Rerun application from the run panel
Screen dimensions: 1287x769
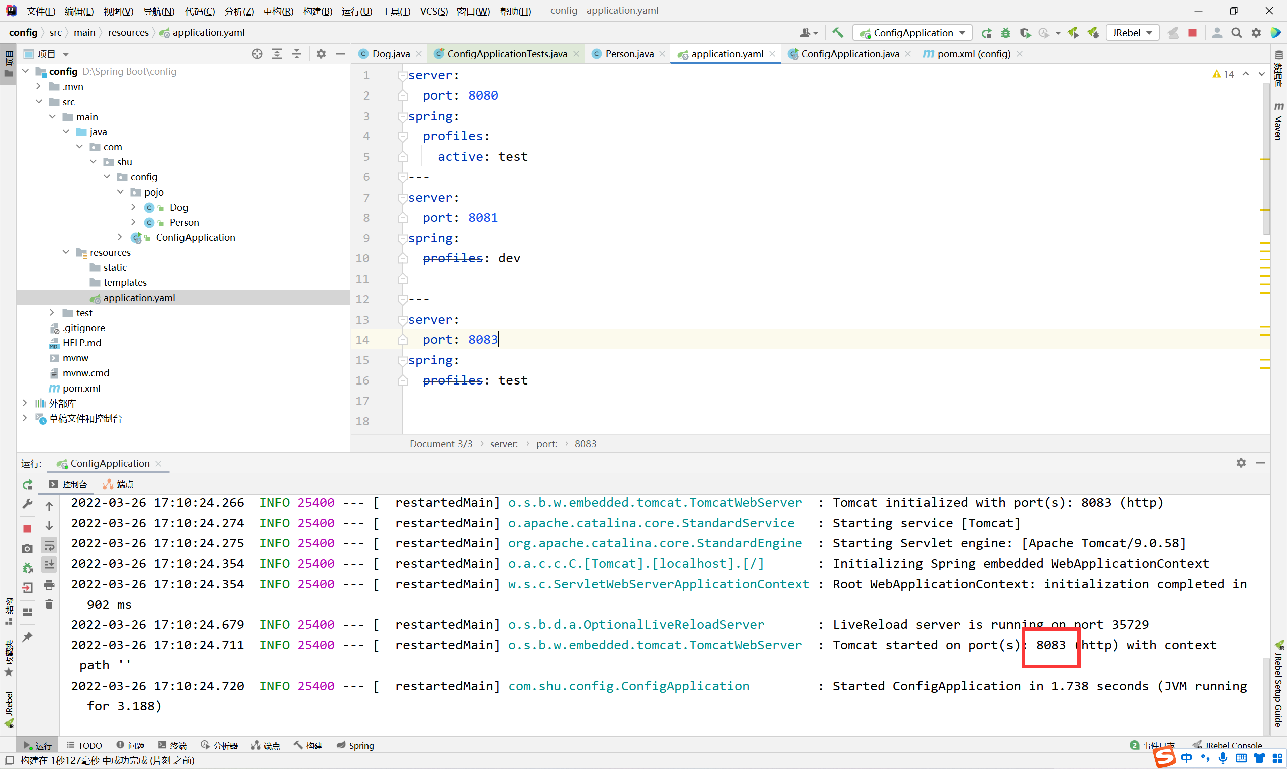[x=28, y=484]
